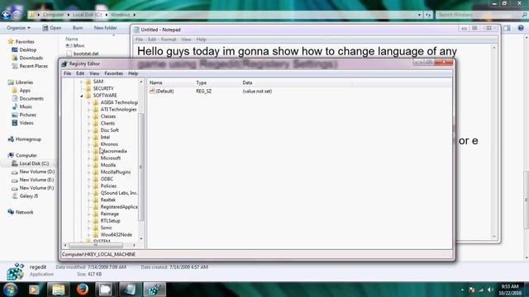Click the (Default) string value icon
This screenshot has height=297, width=529.
[x=152, y=92]
